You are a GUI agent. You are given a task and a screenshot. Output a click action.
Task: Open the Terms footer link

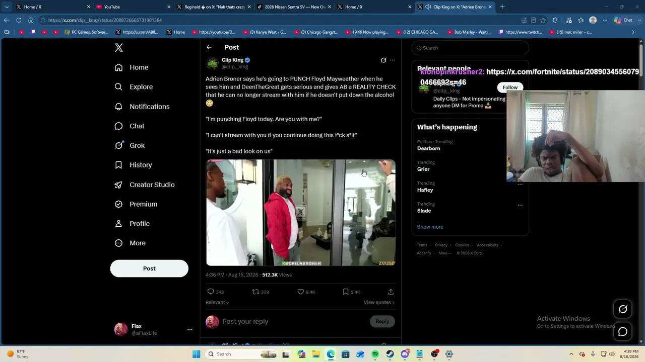click(x=422, y=245)
